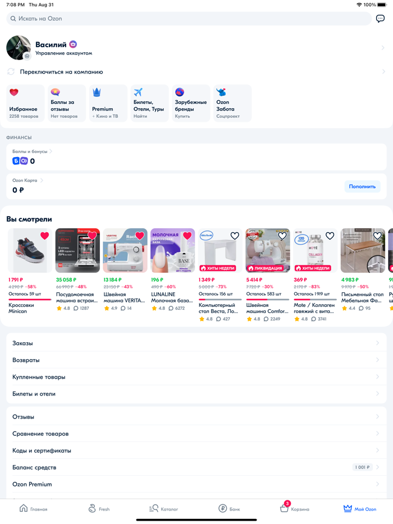Tap the switch-to-company refresh icon
The image size is (393, 524).
coord(11,71)
